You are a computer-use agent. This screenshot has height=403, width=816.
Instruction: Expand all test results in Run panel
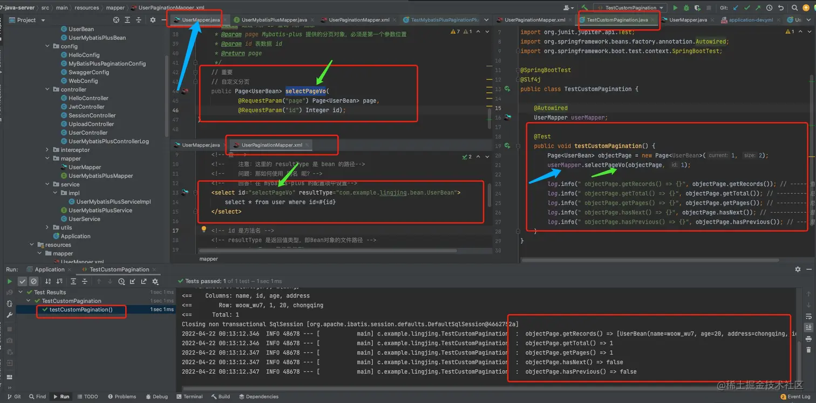click(x=73, y=281)
